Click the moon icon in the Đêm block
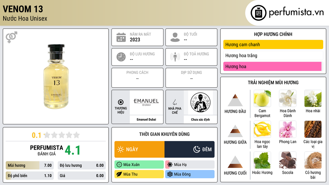 point(197,149)
